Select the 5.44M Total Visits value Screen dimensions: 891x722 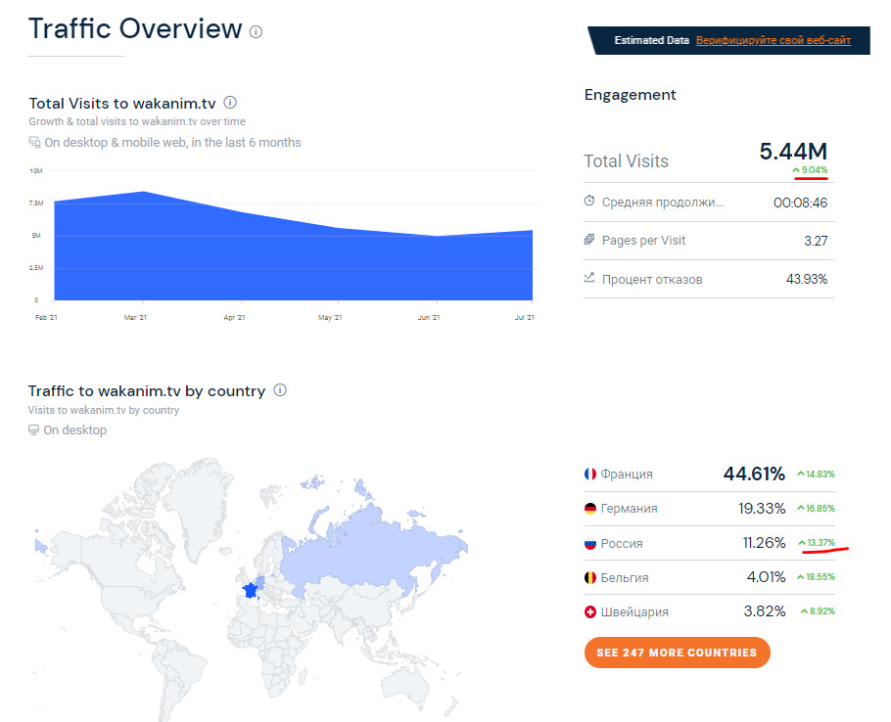coord(793,152)
